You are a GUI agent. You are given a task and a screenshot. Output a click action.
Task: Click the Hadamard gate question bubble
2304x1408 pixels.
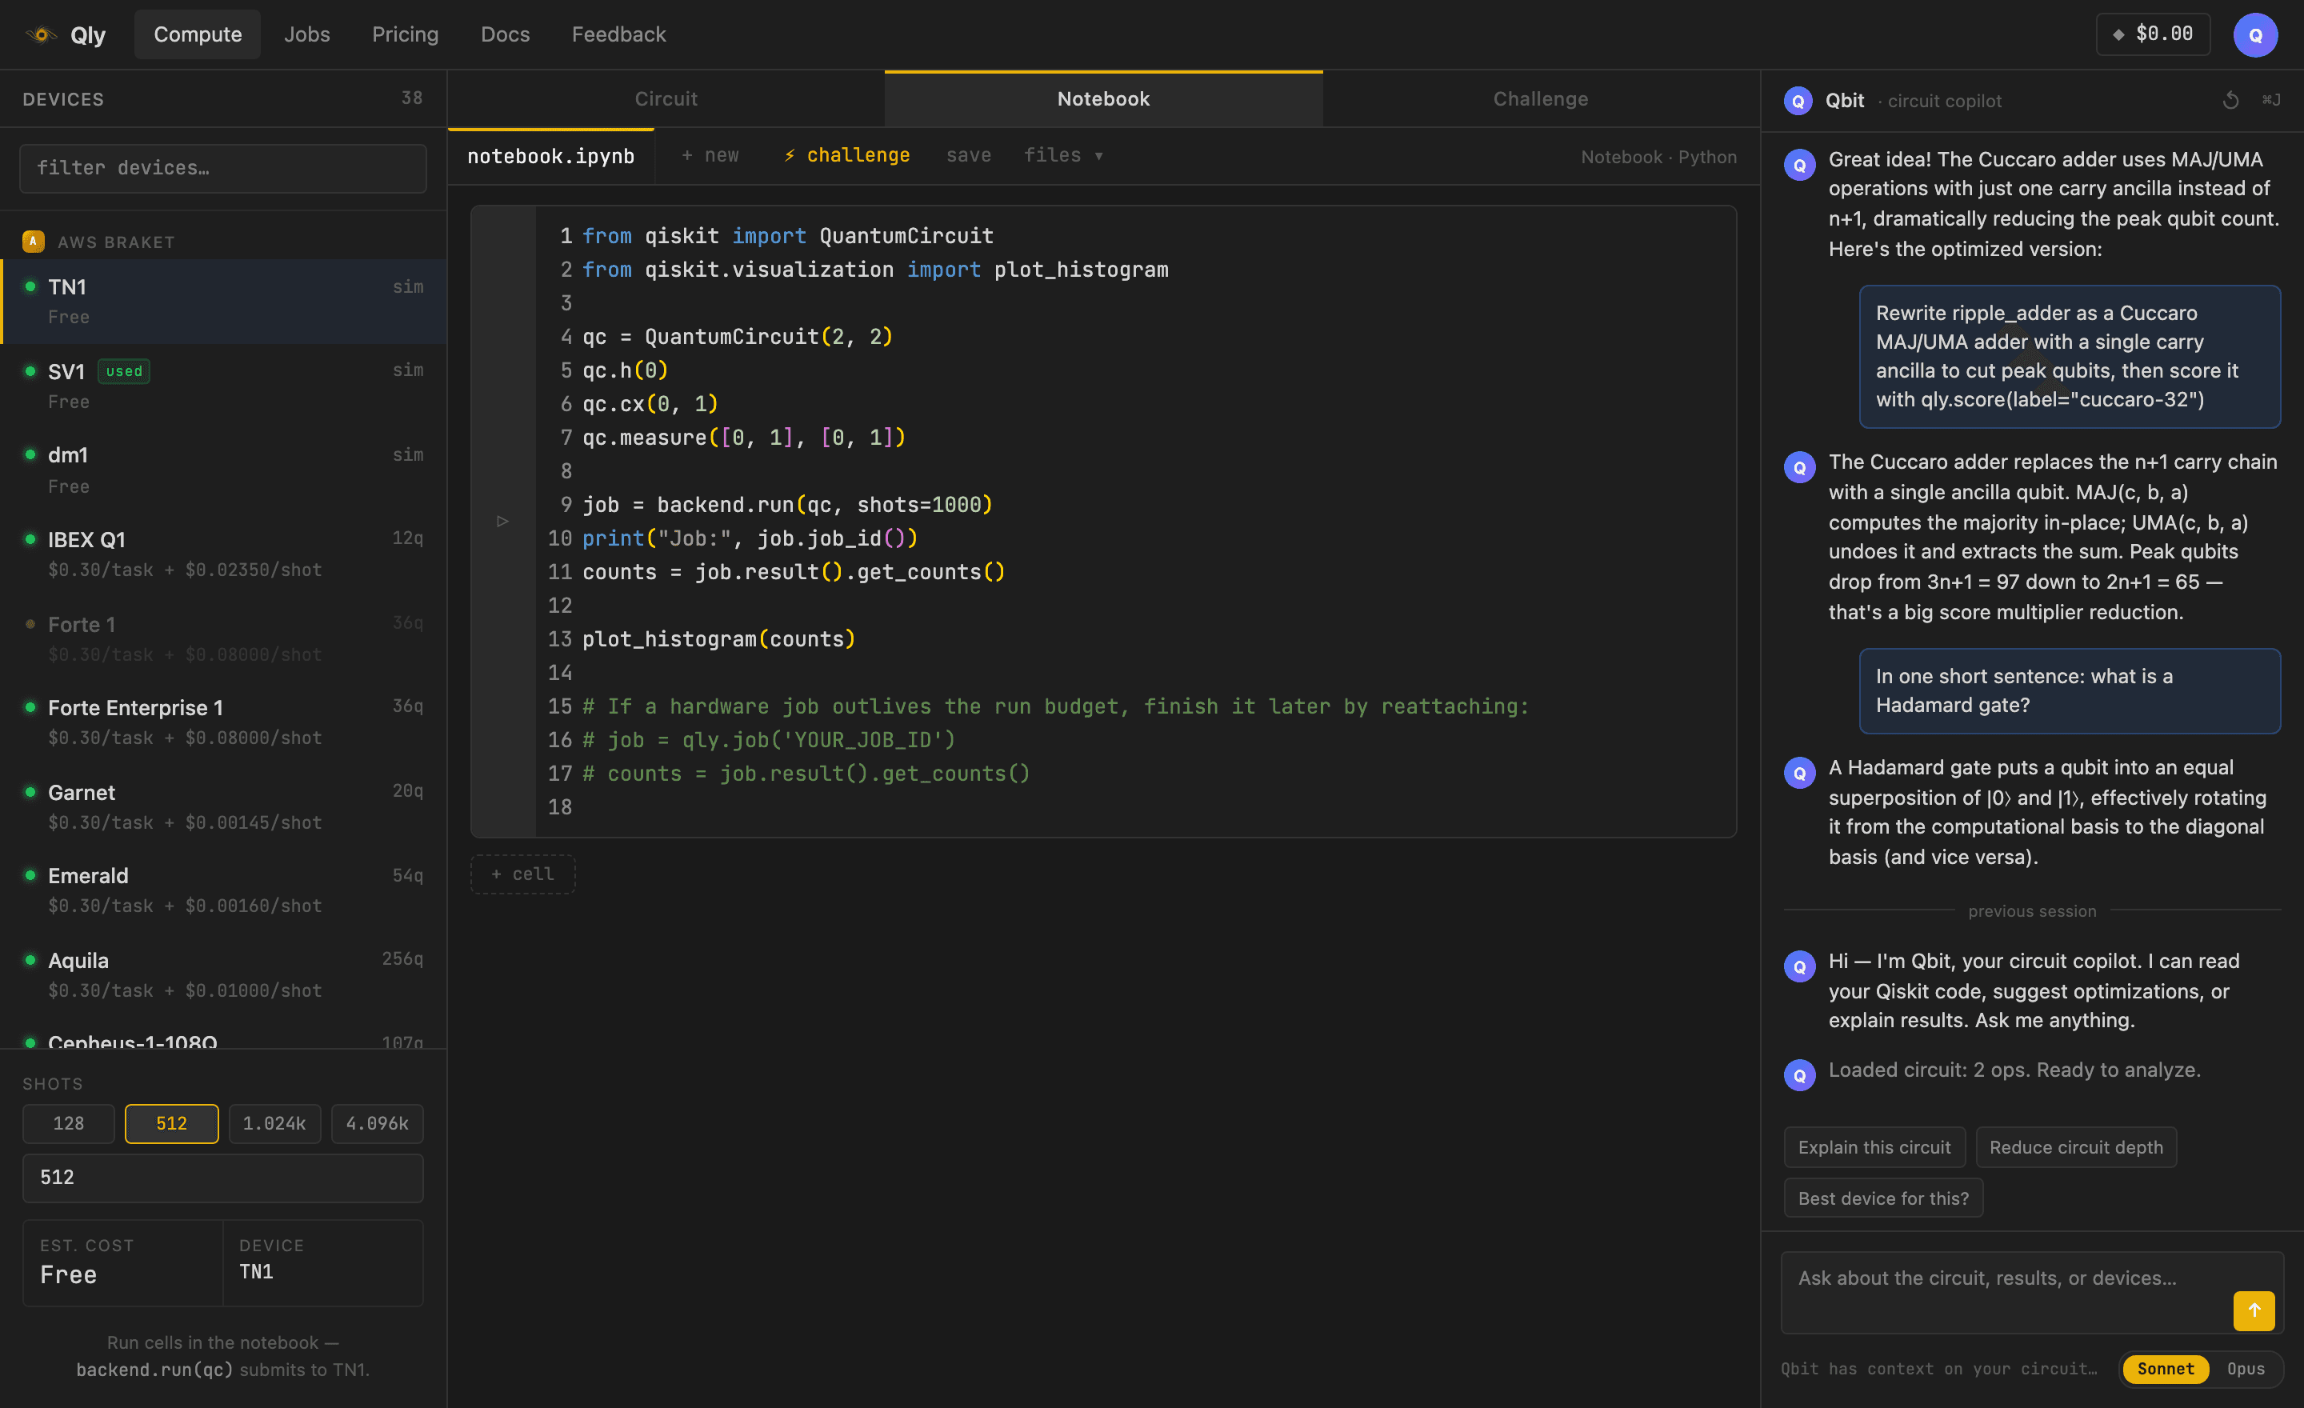2070,691
